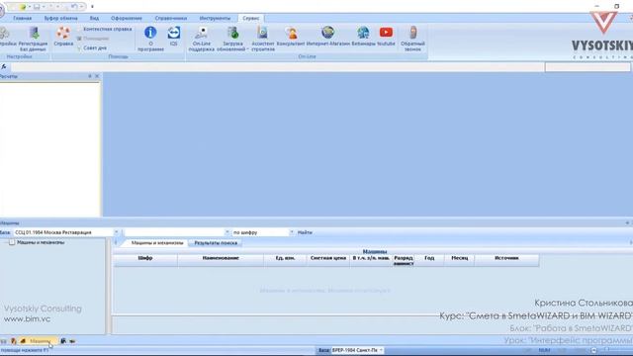
Task: Open the База dropdown ССЦ 01.1984 Москва
Action: [66, 232]
